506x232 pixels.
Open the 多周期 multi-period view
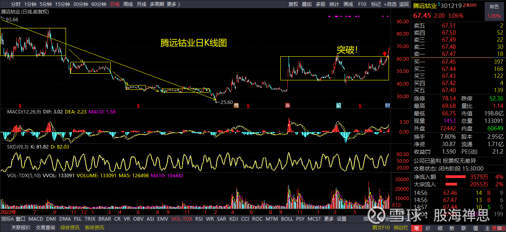pyautogui.click(x=157, y=4)
